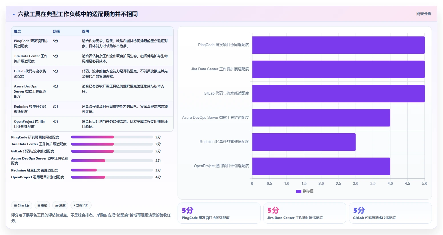
Task: Click the PingCode progress bar
Action: coord(112,137)
